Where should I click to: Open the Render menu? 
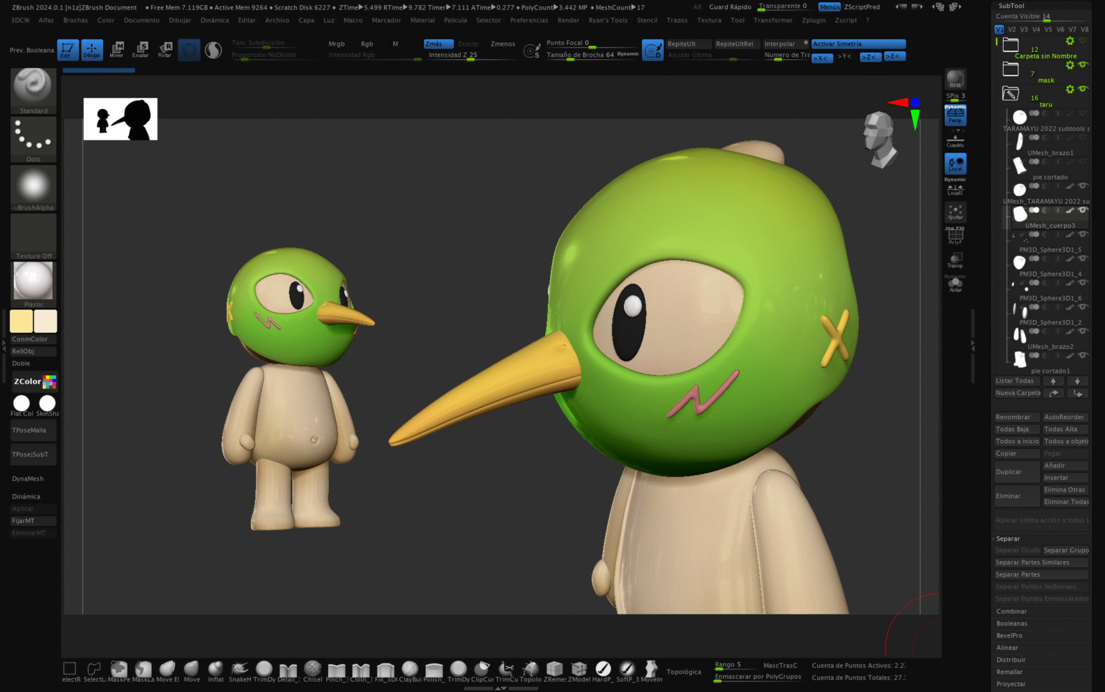568,20
